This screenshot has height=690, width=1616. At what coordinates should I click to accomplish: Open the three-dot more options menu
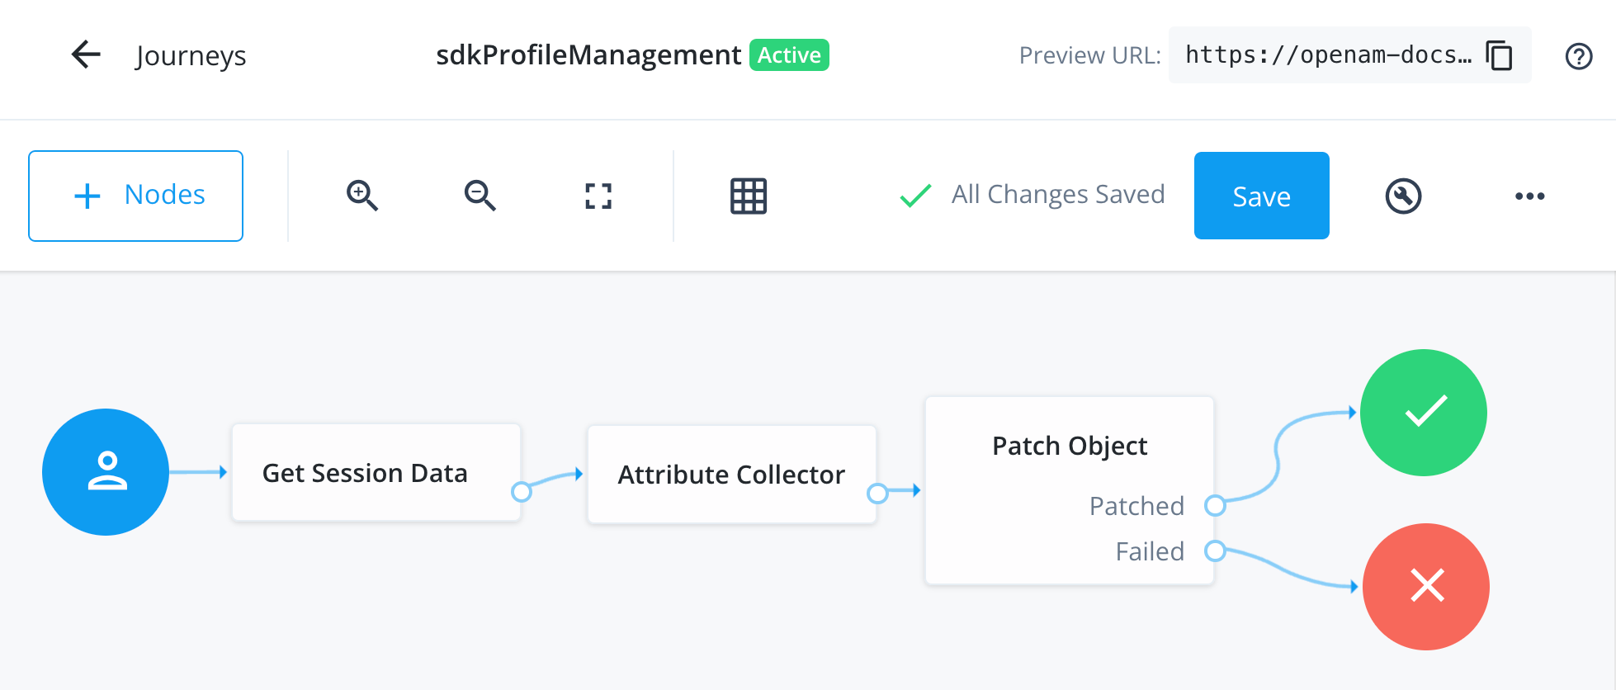point(1529,196)
